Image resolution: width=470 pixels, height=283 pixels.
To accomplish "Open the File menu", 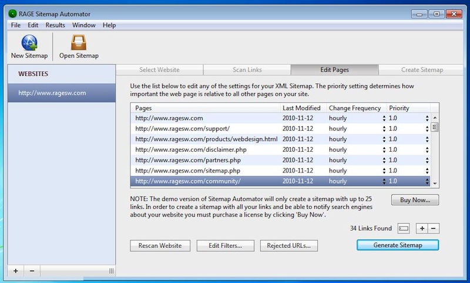I will coord(16,25).
